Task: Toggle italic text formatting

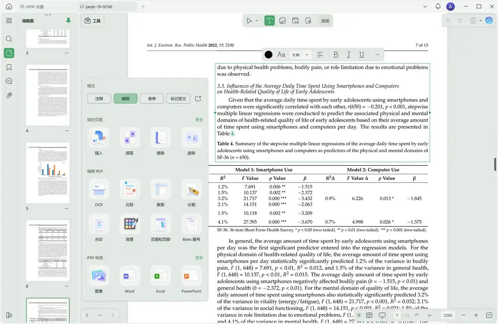Action: coord(349,55)
